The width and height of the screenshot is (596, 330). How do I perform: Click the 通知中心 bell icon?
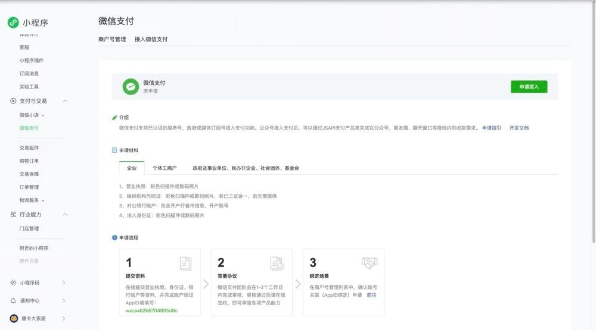[13, 300]
